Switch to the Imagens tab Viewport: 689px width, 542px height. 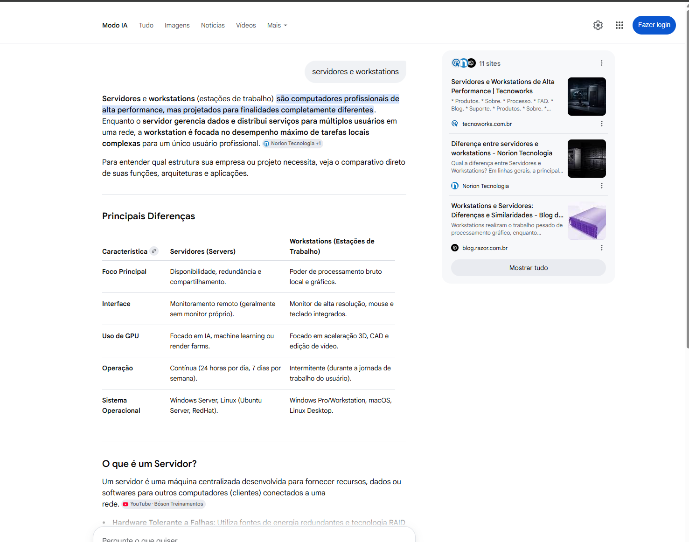click(x=177, y=25)
